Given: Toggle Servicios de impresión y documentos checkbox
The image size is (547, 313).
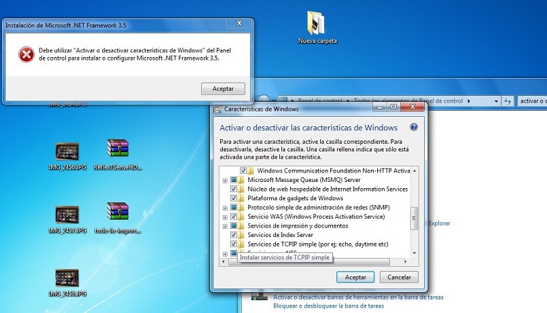Looking at the screenshot, I should (233, 226).
